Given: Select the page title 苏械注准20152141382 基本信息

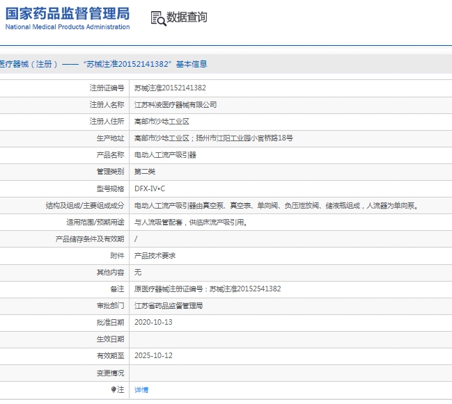Looking at the screenshot, I should tap(146, 64).
